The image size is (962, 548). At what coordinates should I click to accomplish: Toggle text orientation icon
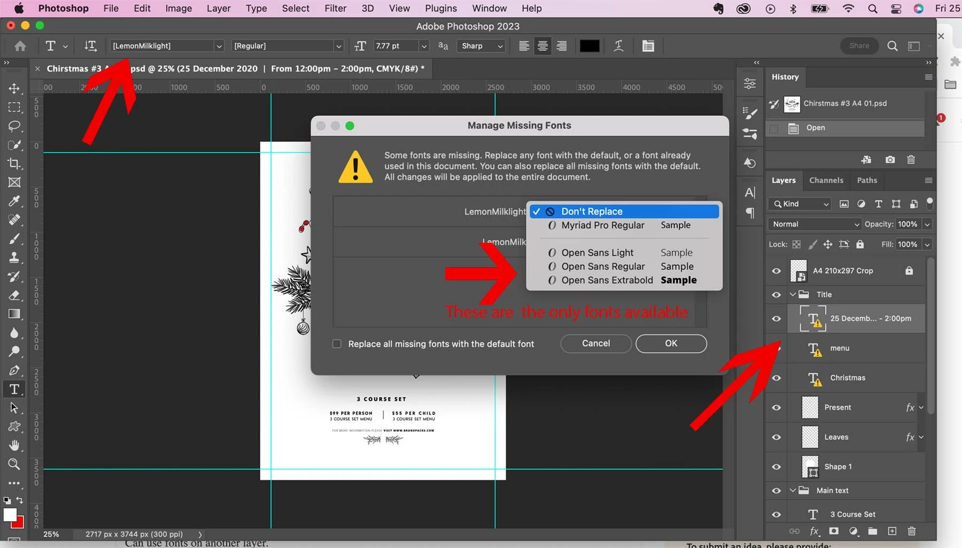[90, 46]
